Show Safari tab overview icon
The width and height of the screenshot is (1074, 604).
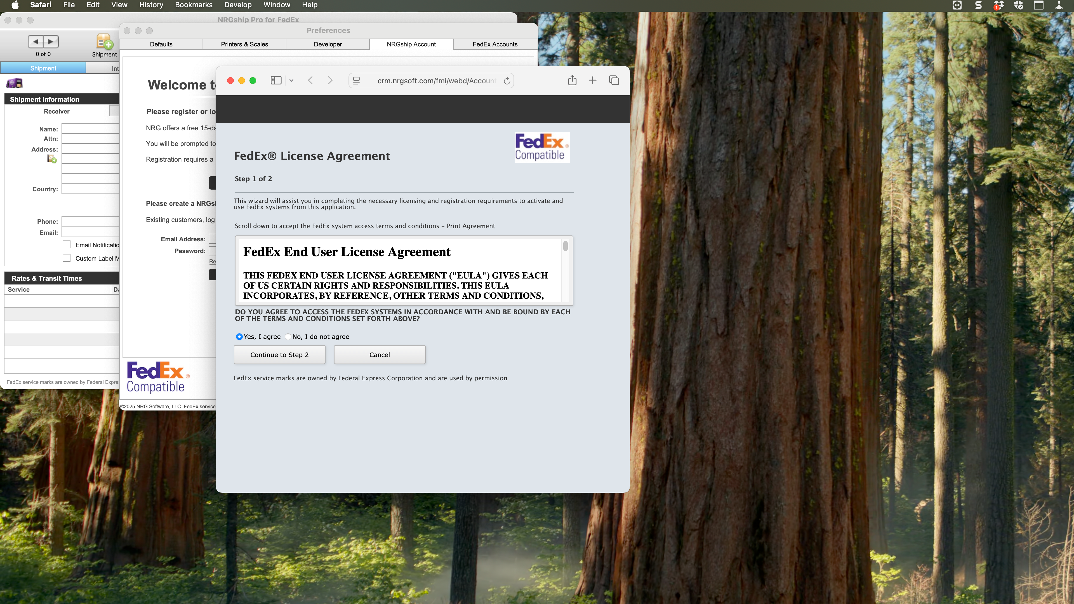point(614,80)
